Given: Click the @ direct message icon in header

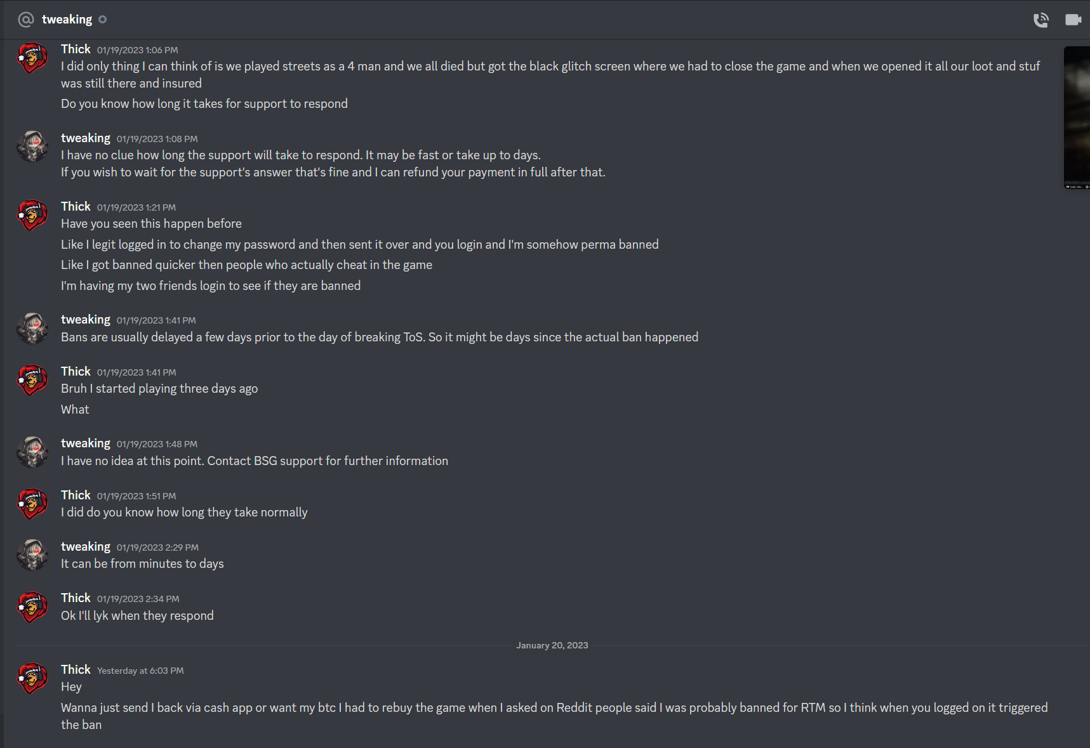Looking at the screenshot, I should point(25,20).
